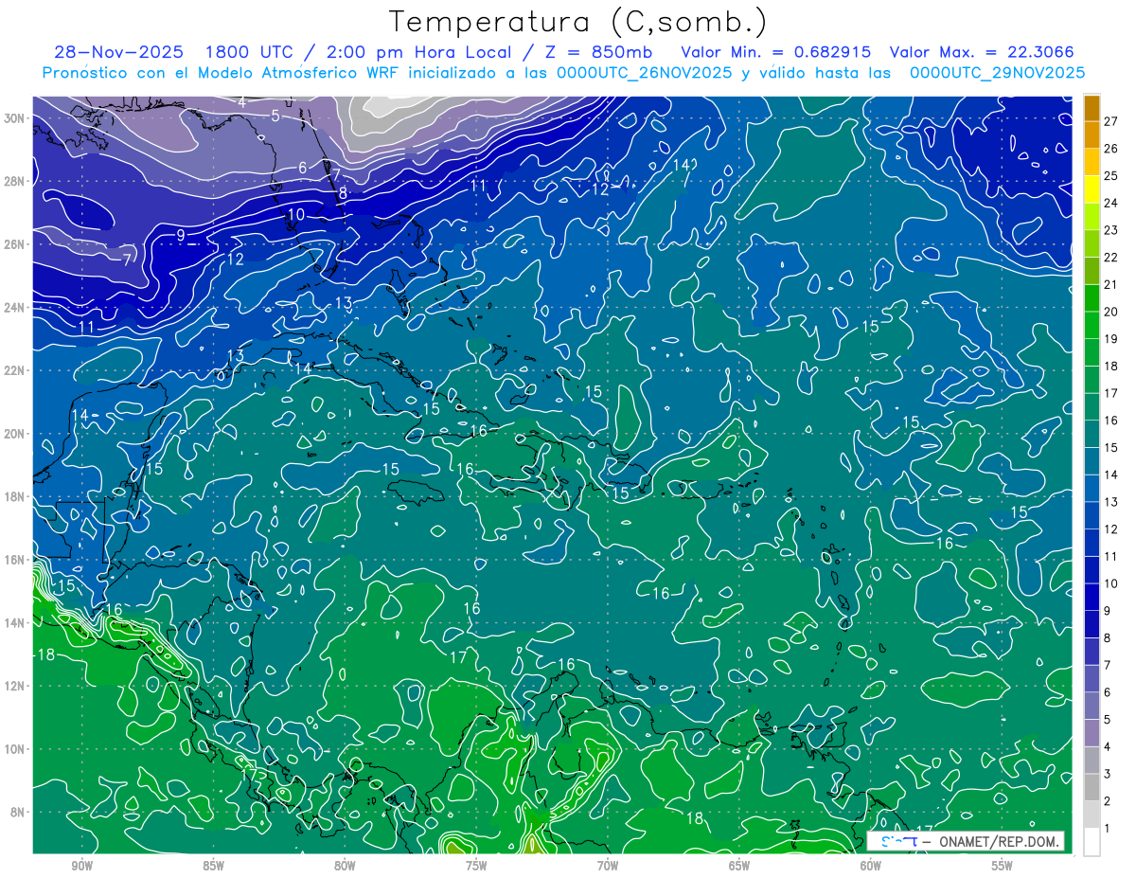Click the dark orange top segment of color bar

[1092, 107]
